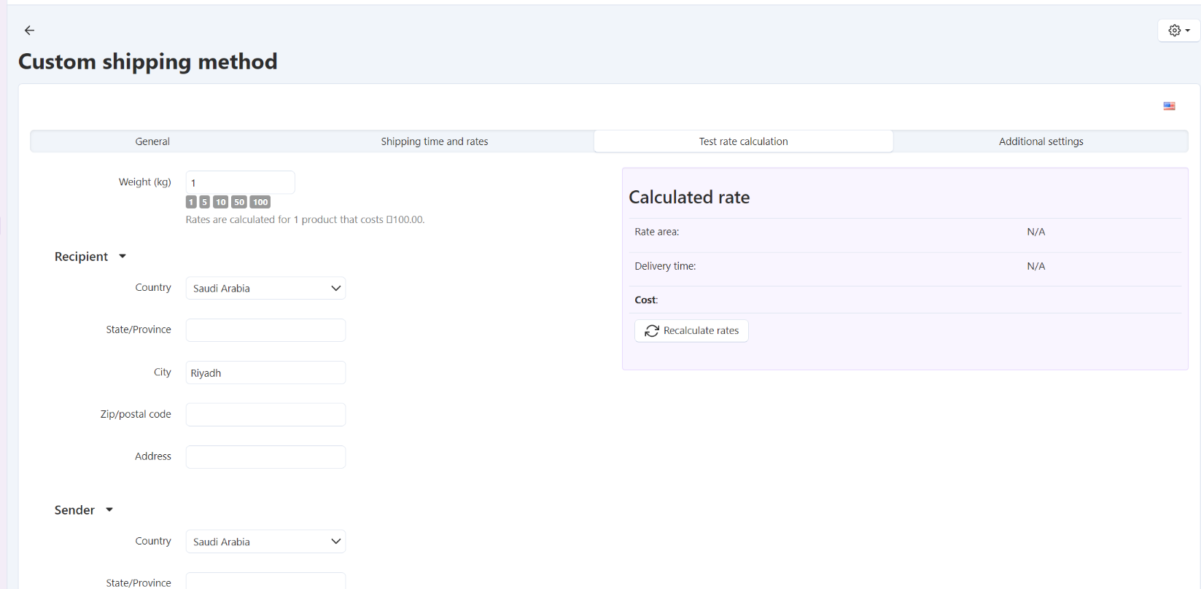Click the US flag language icon

1169,106
